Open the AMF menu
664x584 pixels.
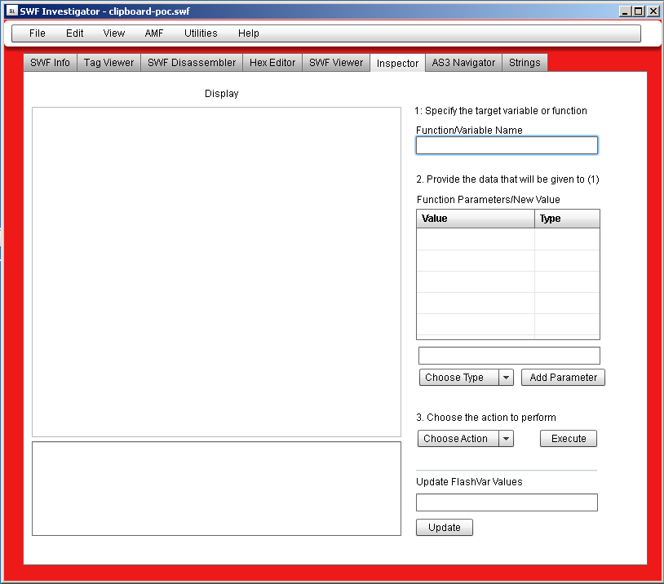[x=154, y=33]
